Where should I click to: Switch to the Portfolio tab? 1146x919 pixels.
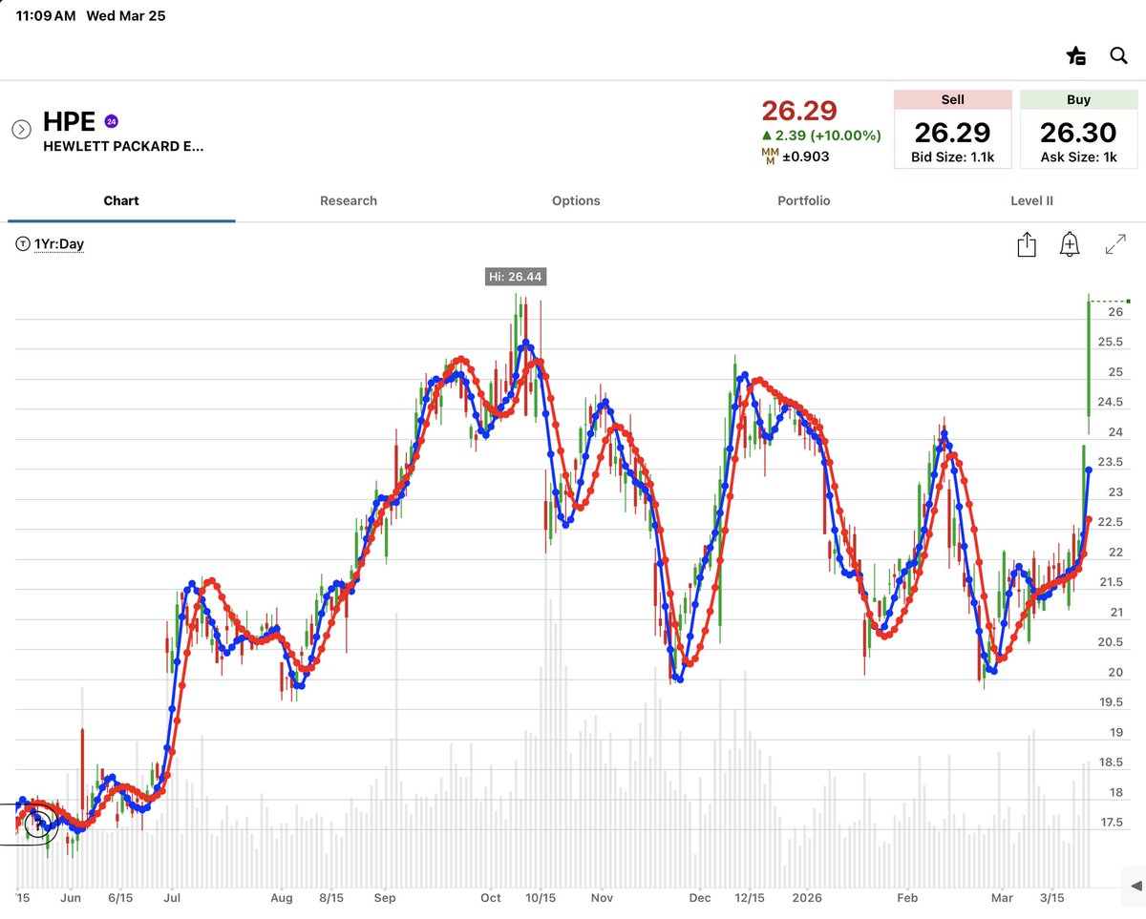pos(804,200)
